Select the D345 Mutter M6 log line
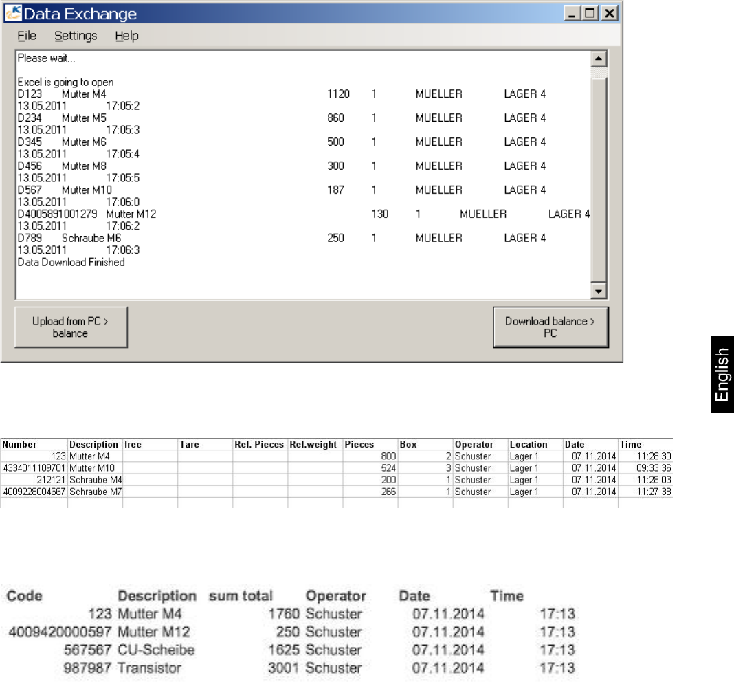 tap(281, 142)
